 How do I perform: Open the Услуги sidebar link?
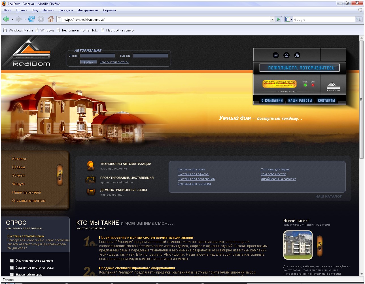18,175
